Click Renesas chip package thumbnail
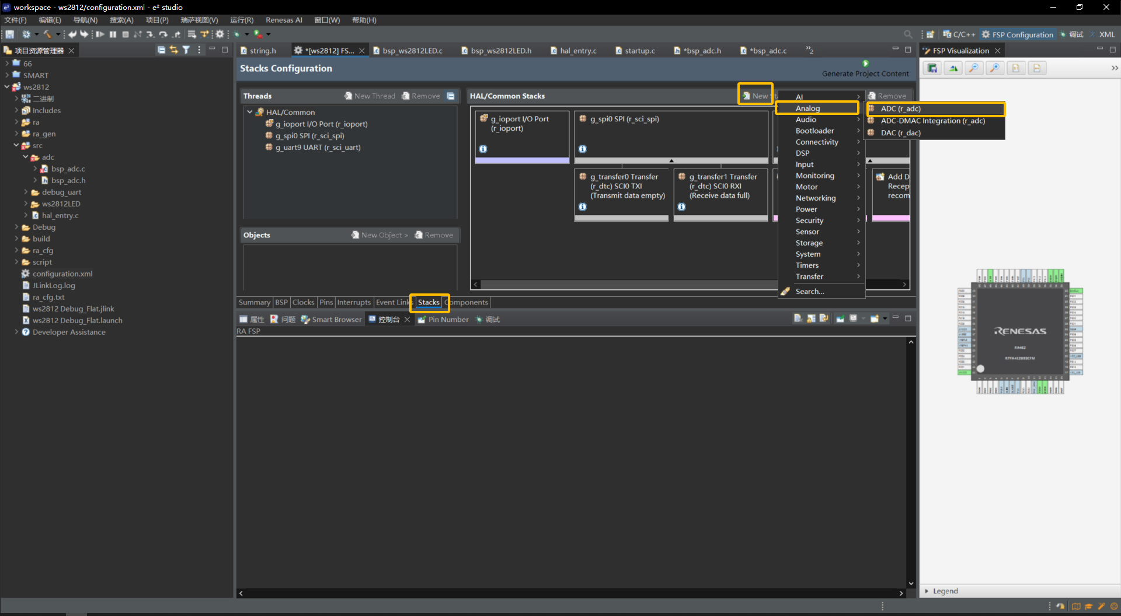This screenshot has width=1121, height=616. (1020, 331)
